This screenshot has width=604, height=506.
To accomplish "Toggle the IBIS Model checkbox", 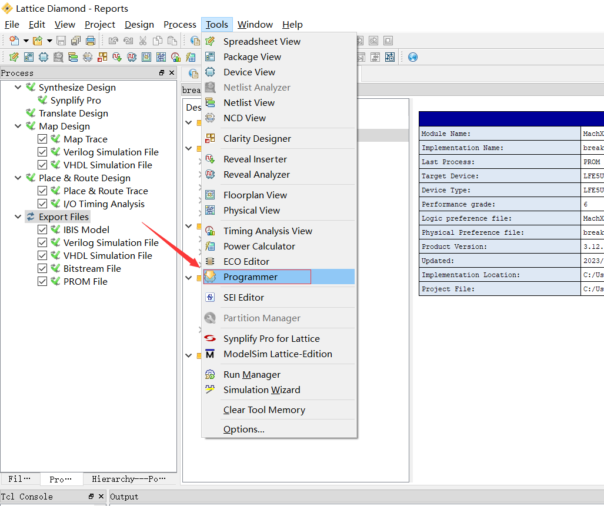I will pyautogui.click(x=42, y=230).
